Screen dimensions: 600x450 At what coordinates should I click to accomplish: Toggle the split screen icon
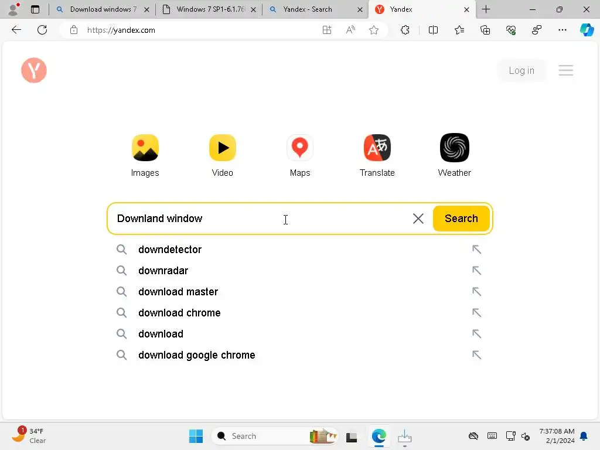(433, 30)
